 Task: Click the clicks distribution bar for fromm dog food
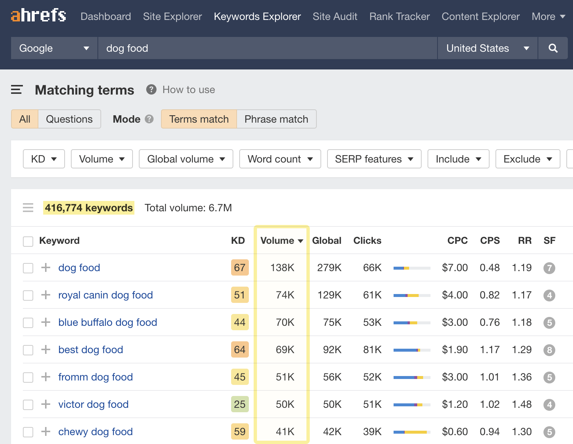coord(412,377)
